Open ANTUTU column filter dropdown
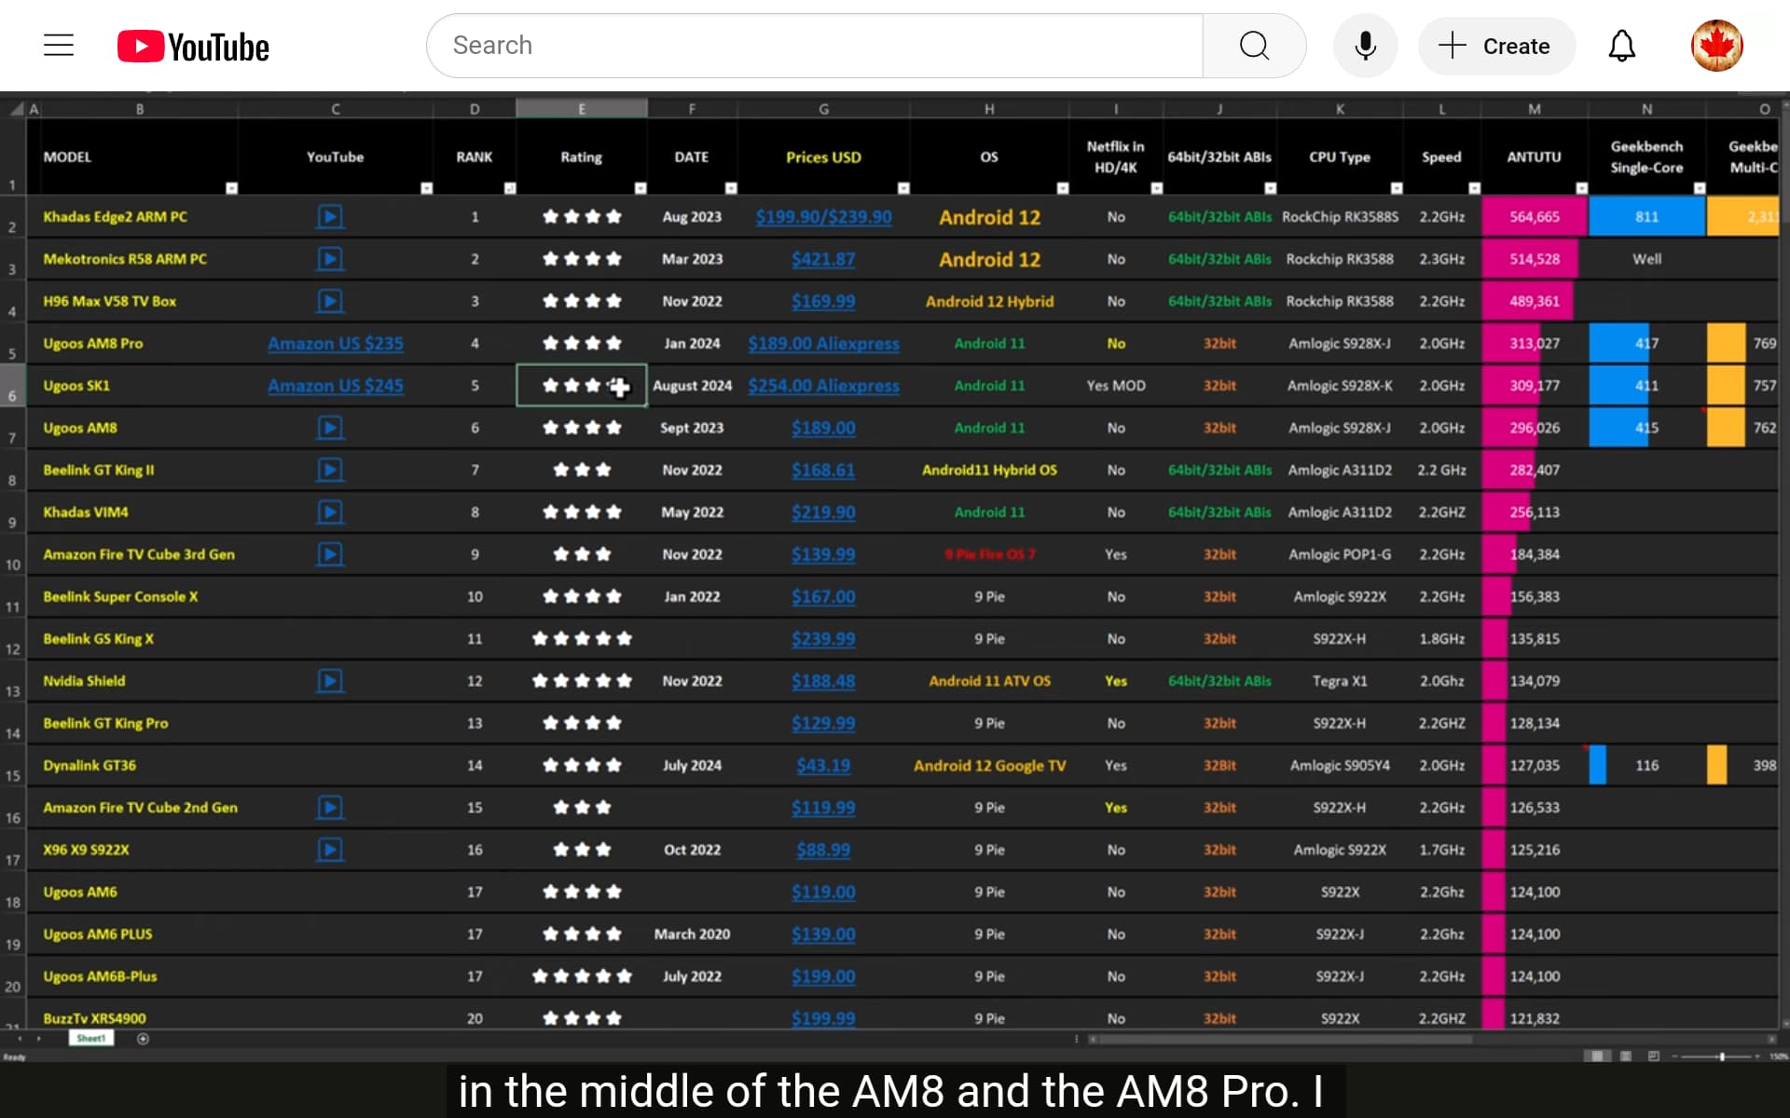Screen dimensions: 1790x1118 (x=1581, y=188)
